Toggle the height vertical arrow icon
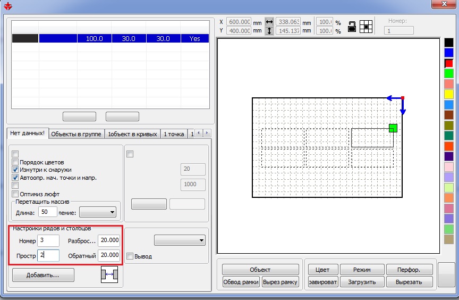459x300 pixels. [x=269, y=31]
